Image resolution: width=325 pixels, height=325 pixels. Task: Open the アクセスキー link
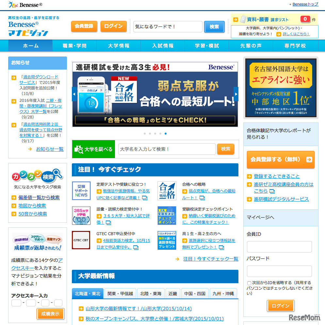(x=37, y=264)
